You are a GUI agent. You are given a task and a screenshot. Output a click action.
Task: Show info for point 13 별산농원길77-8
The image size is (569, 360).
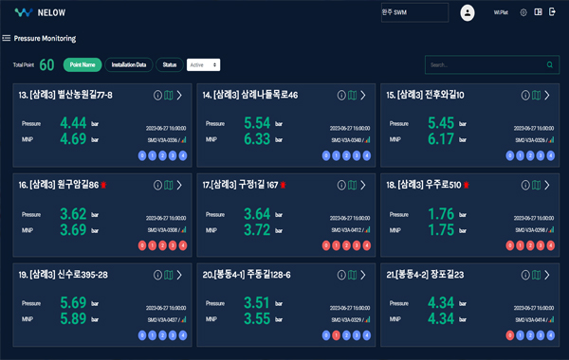click(x=157, y=96)
